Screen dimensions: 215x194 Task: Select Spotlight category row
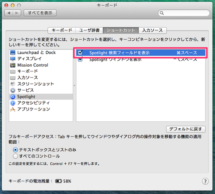click(41, 97)
